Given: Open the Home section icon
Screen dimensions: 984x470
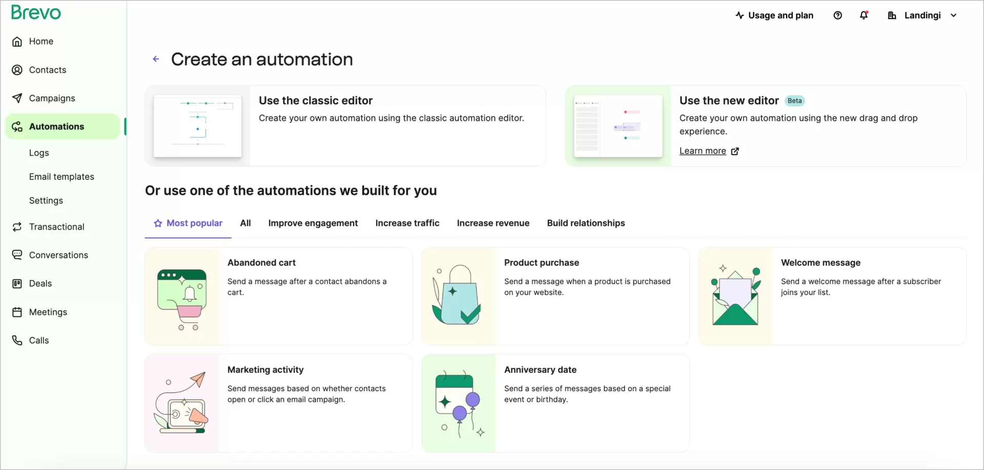Looking at the screenshot, I should 17,41.
